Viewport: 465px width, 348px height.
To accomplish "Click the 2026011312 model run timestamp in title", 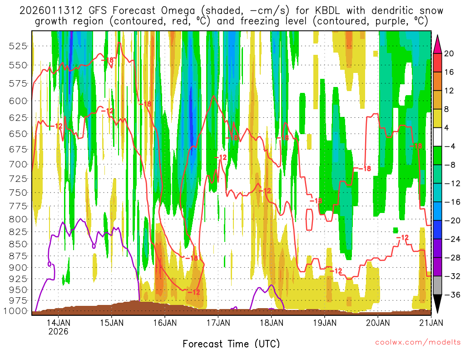I will coord(51,11).
